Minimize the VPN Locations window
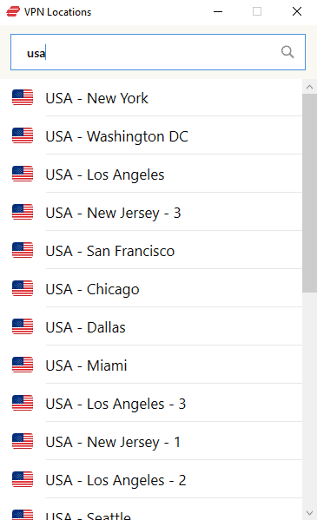The image size is (317, 520). tap(218, 11)
